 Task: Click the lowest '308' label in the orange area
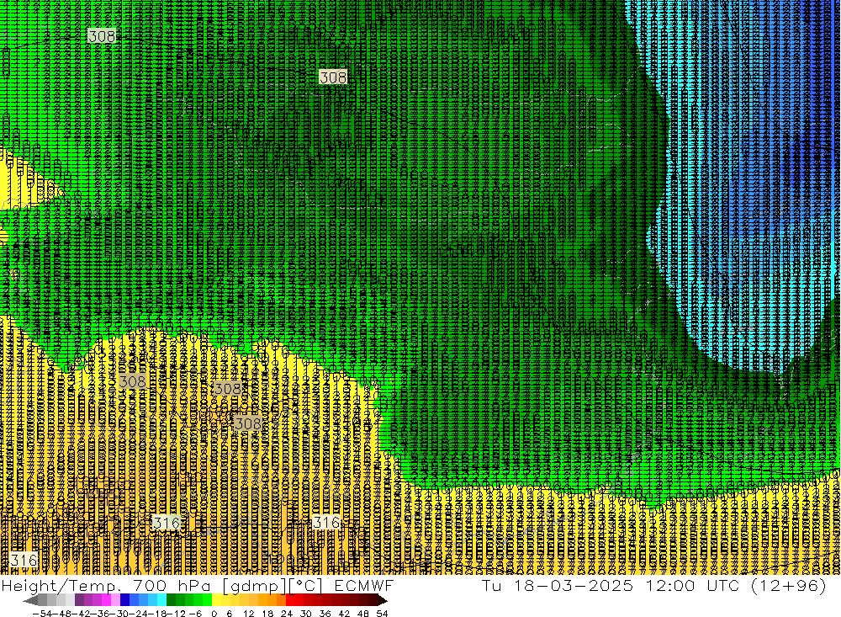click(x=248, y=423)
